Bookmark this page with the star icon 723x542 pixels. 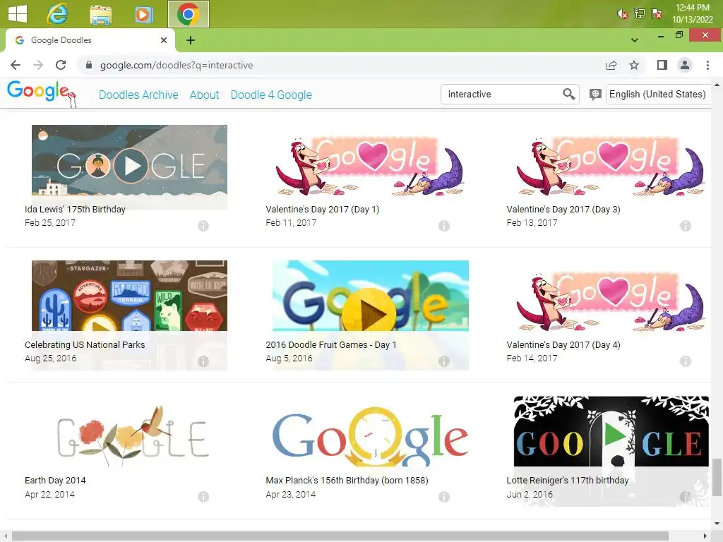634,65
